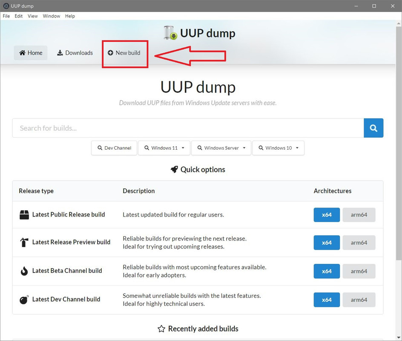The image size is (402, 341).
Task: Select arm64 for Latest Beta Channel build
Action: [359, 271]
